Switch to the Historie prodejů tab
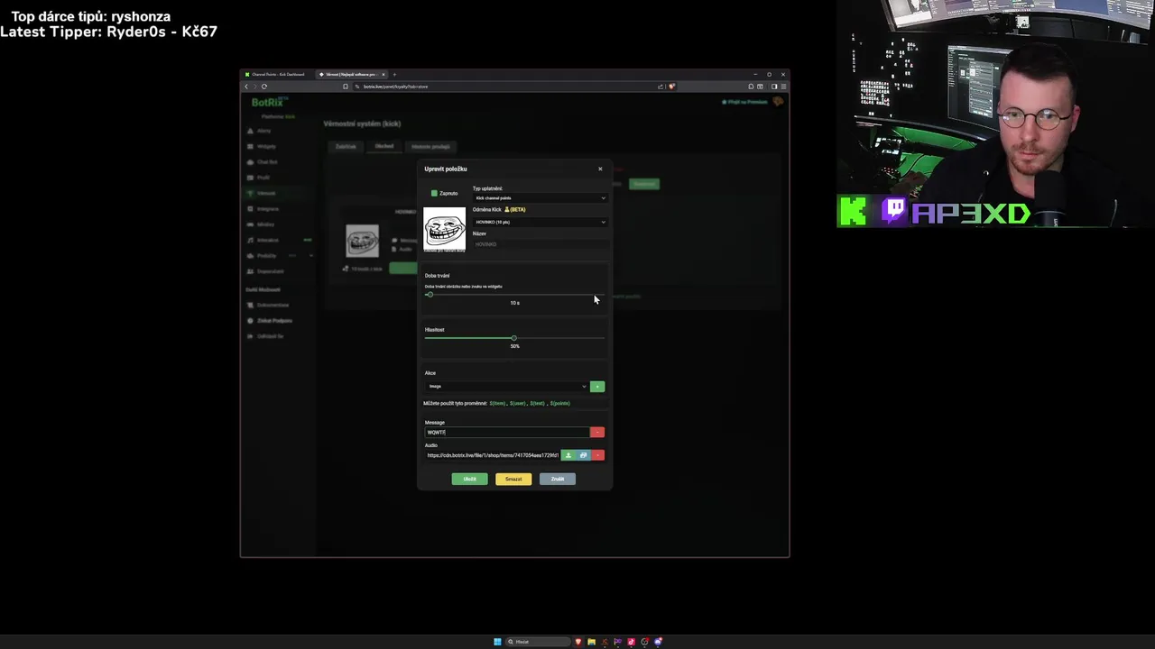 (430, 146)
